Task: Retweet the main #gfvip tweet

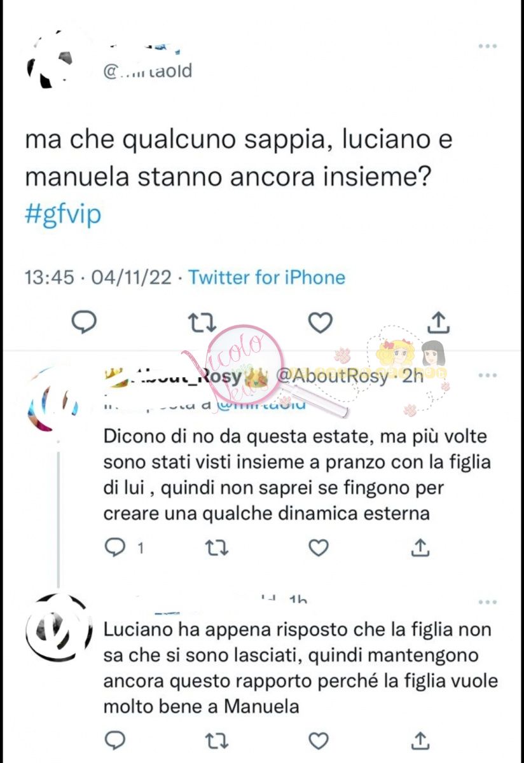Action: coord(202,324)
